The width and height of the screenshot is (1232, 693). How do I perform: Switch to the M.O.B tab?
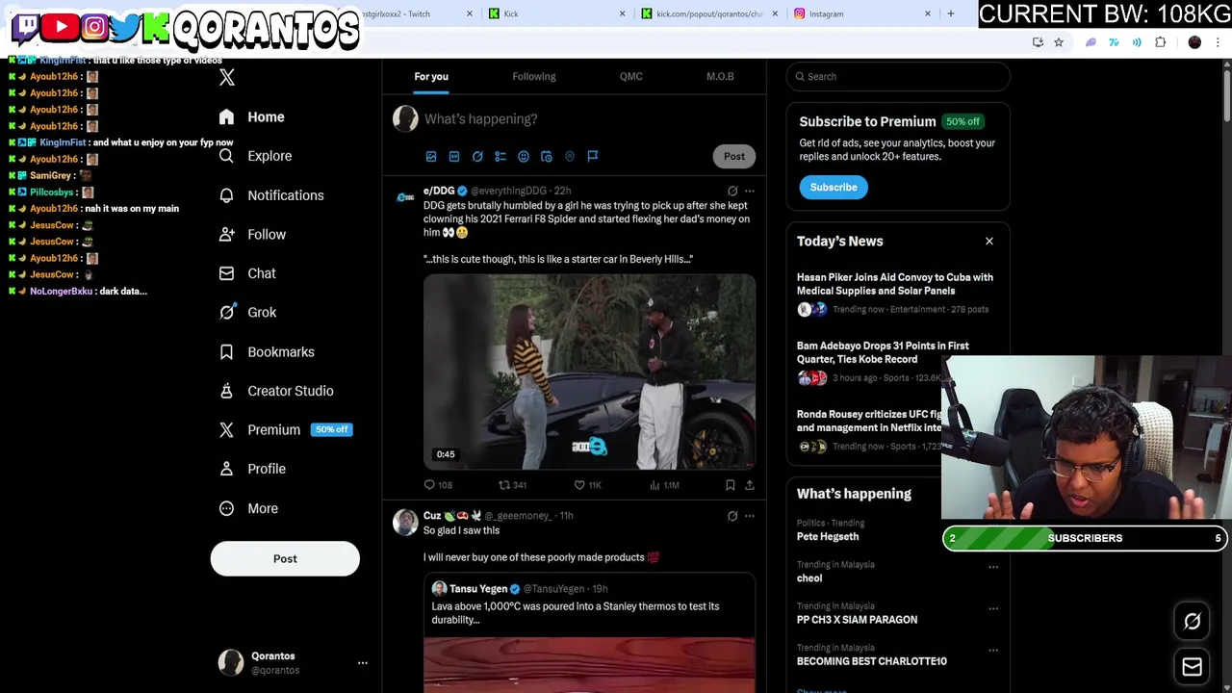(x=720, y=76)
